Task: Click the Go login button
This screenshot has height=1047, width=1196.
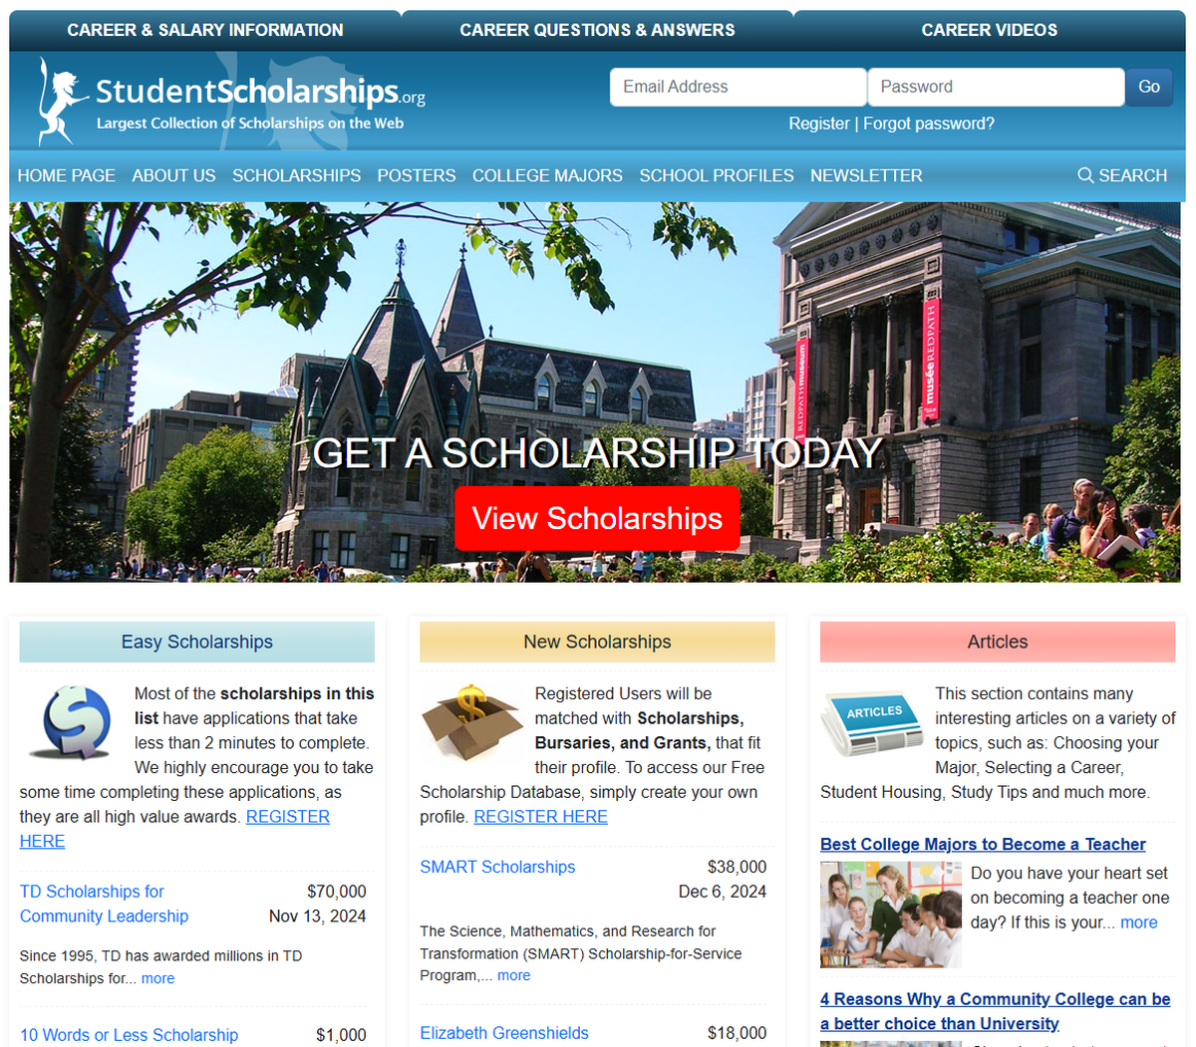Action: pos(1148,87)
